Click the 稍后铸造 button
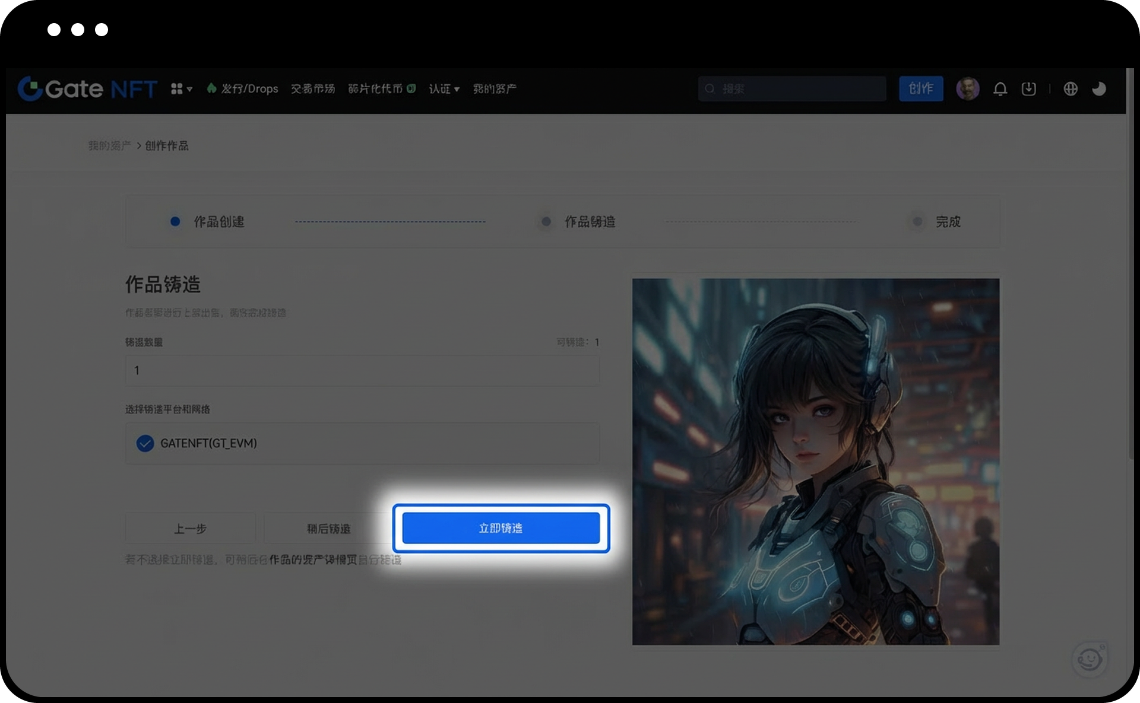Viewport: 1140px width, 703px height. point(328,529)
